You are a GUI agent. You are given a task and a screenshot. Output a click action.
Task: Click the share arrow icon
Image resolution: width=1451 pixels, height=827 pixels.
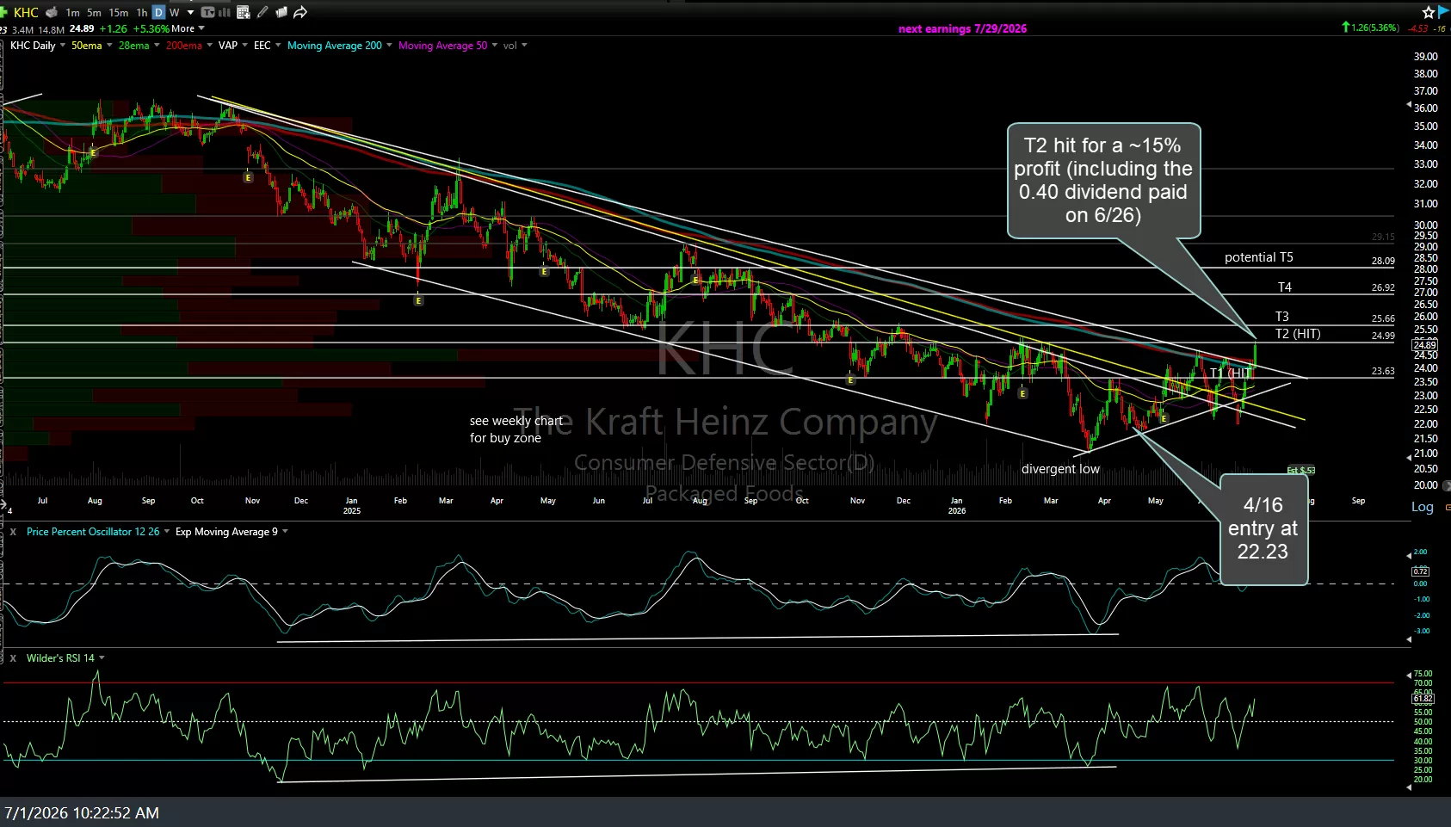click(x=300, y=12)
